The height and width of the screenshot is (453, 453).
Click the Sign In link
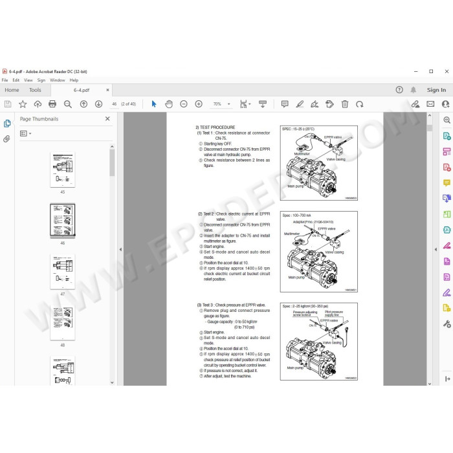pyautogui.click(x=436, y=90)
